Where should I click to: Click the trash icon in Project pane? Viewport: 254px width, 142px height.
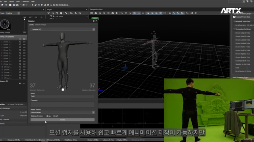[61, 13]
